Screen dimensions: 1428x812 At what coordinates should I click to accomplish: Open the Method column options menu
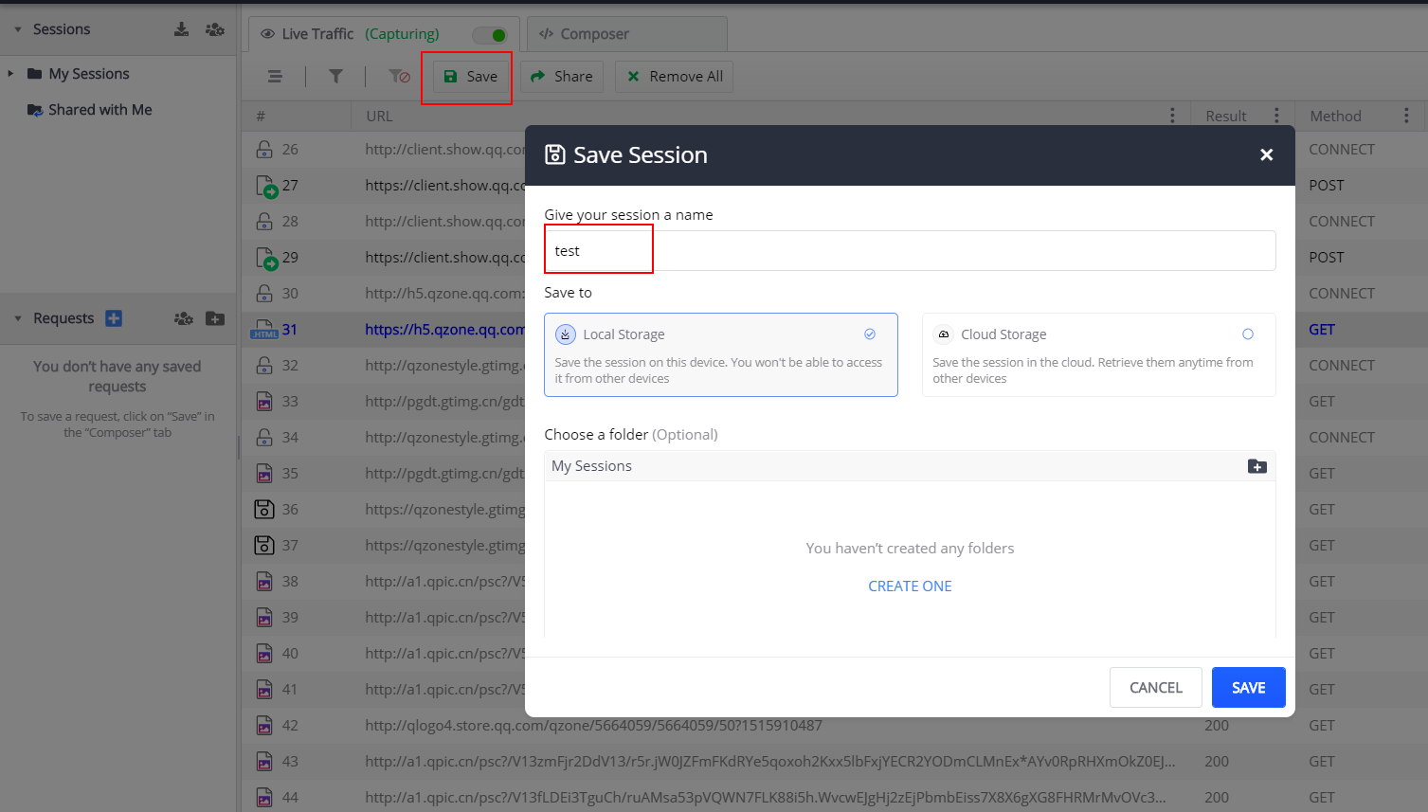(x=1406, y=116)
